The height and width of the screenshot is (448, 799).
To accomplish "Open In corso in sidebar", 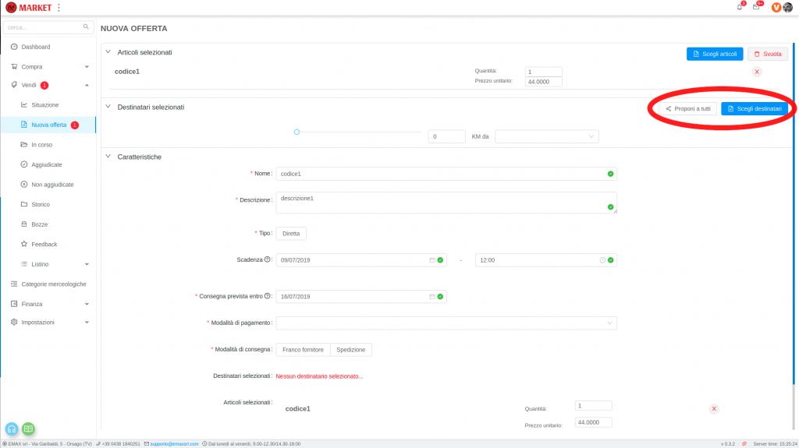I will [41, 145].
